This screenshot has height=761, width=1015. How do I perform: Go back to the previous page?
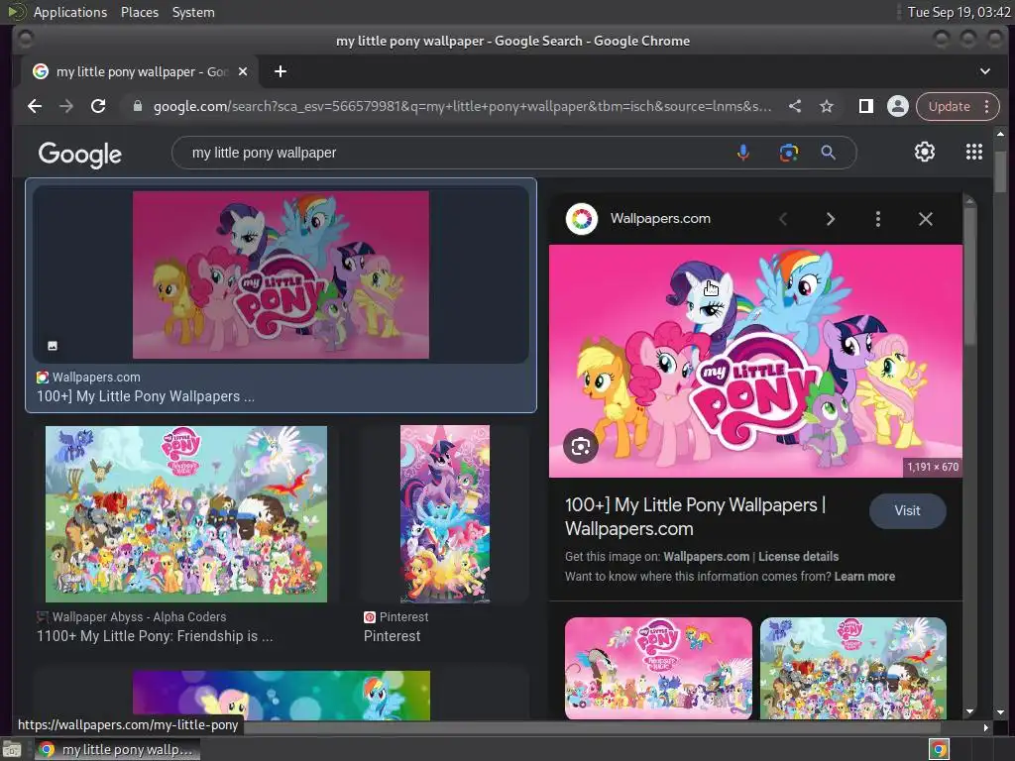[35, 106]
